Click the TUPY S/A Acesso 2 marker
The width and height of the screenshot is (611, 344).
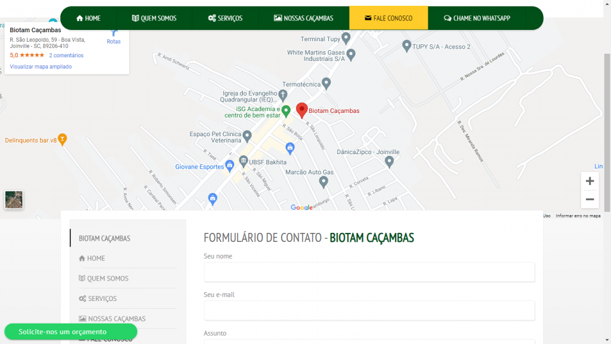coord(406,46)
